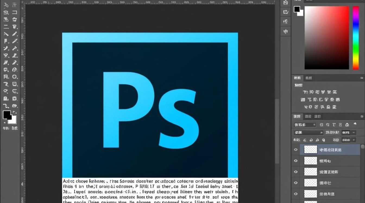Toggle layer filtering switch at the filter row end
Viewport: 365px width, 203px height.
[355, 124]
